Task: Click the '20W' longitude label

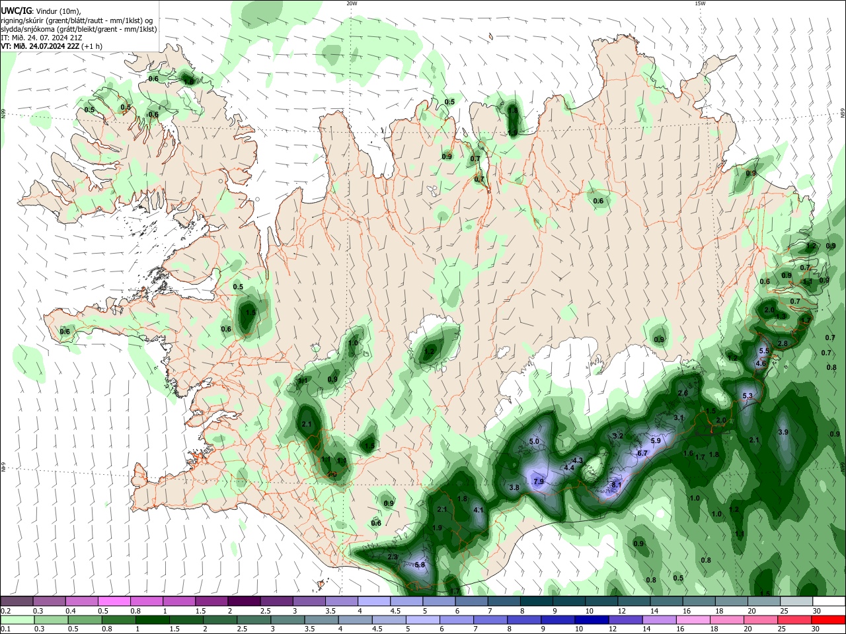Action: coord(352,3)
